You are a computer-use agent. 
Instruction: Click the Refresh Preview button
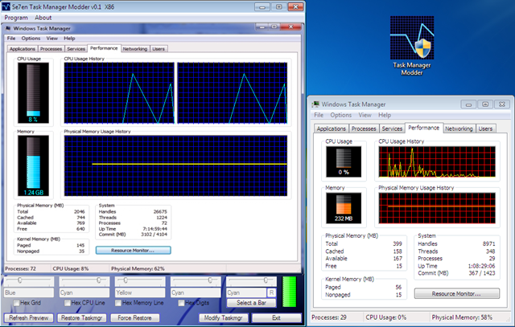29,318
